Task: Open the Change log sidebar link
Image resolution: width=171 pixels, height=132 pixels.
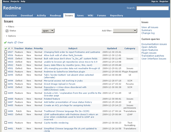Action: (148, 33)
